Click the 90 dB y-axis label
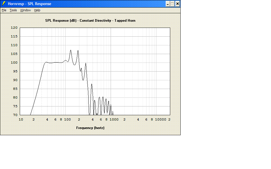 (x=15, y=80)
